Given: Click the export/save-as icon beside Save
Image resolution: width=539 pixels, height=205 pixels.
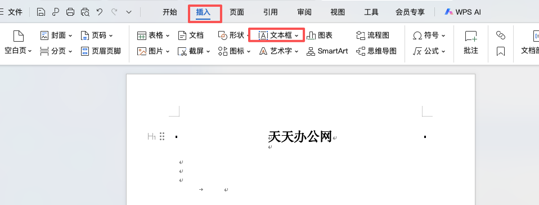Looking at the screenshot, I should [x=56, y=12].
